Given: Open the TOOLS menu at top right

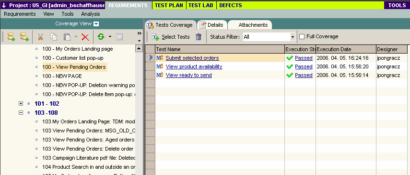Looking at the screenshot, I should pos(397,5).
